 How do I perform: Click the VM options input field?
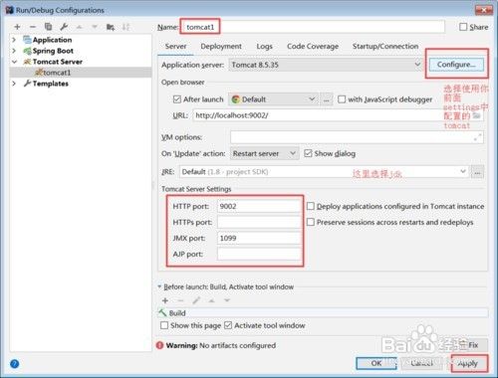pos(357,137)
